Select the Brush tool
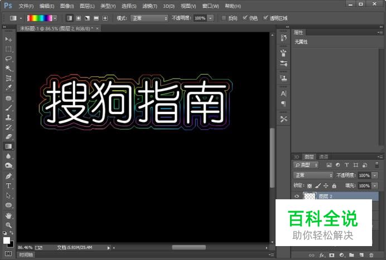Screen dimensions: 386x260 [x=8, y=107]
